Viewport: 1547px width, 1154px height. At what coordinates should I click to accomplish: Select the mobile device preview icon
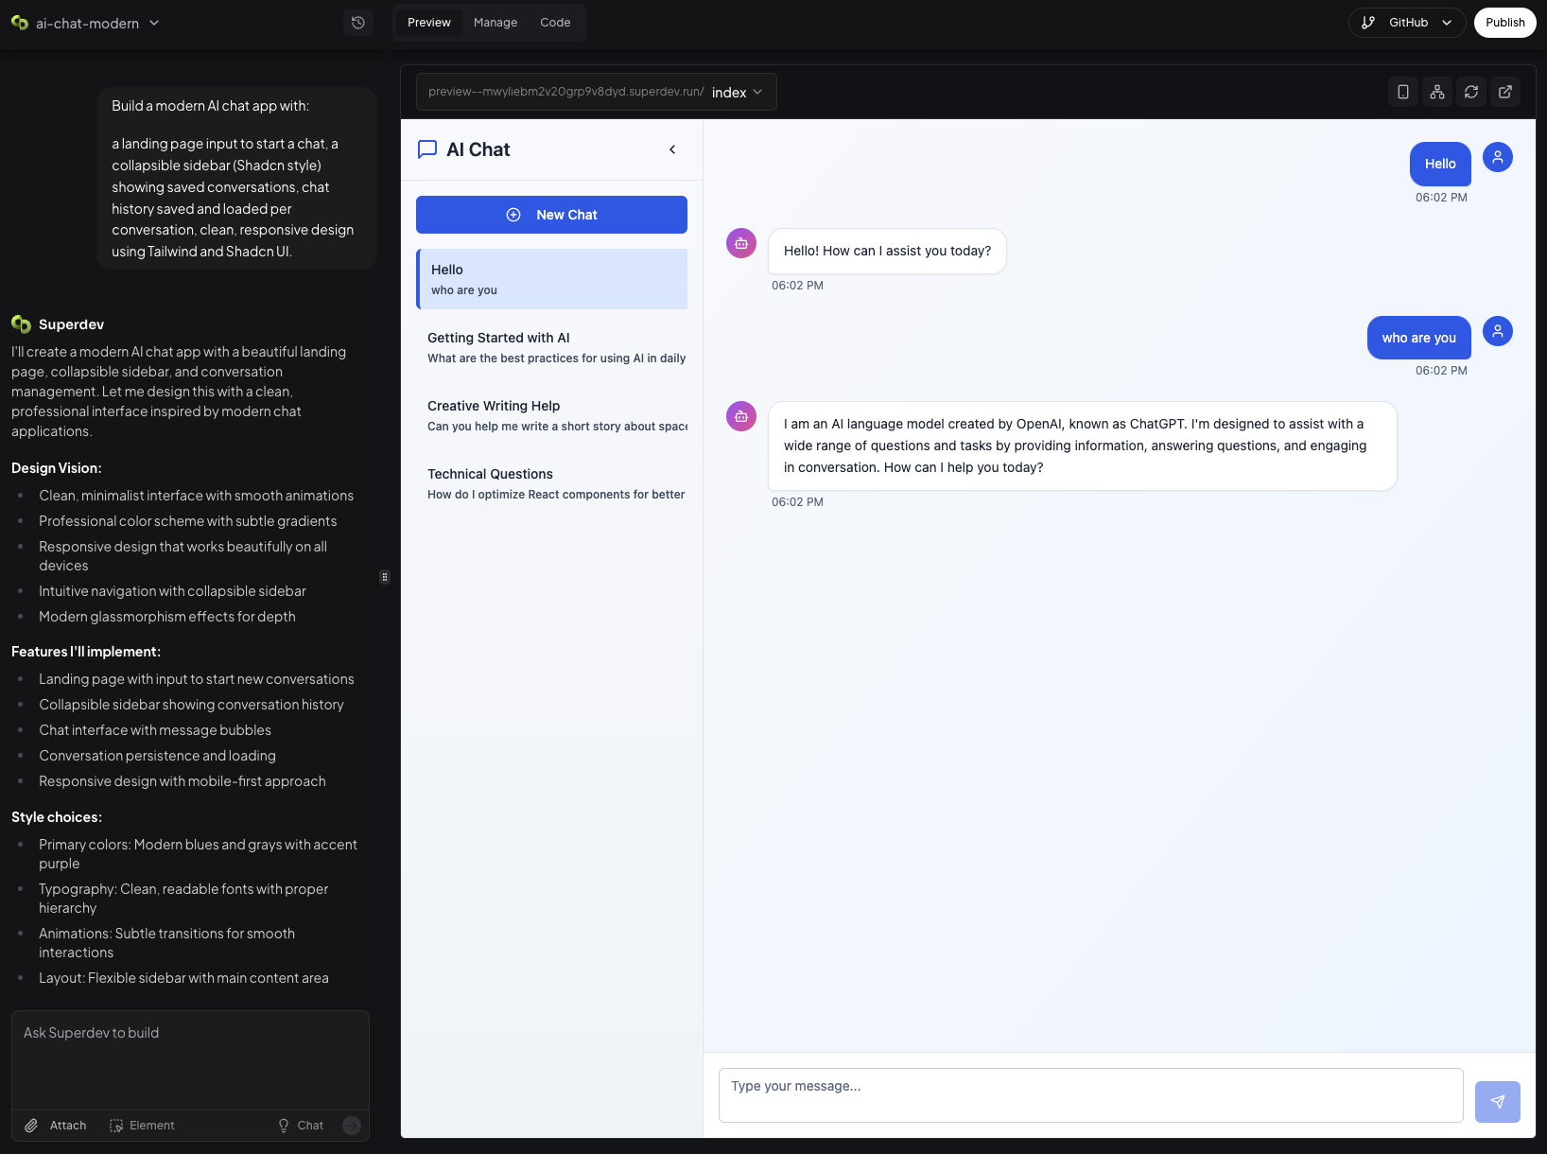click(1402, 92)
